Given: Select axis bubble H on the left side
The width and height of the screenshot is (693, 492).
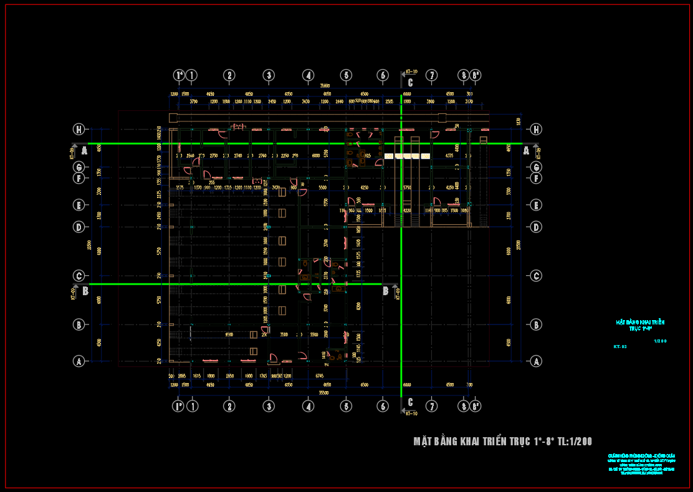Looking at the screenshot, I should (x=79, y=130).
